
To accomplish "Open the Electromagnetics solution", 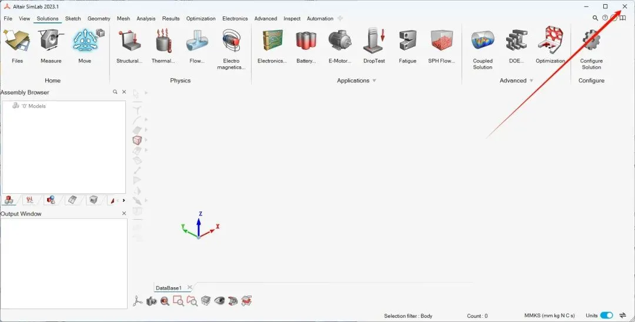I will pyautogui.click(x=231, y=49).
